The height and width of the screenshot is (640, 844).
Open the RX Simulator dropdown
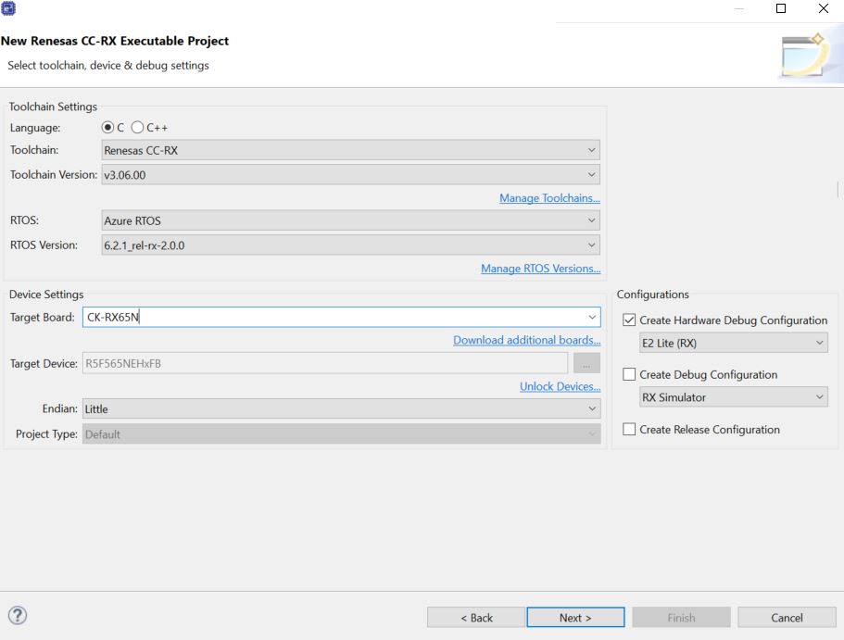pos(733,397)
